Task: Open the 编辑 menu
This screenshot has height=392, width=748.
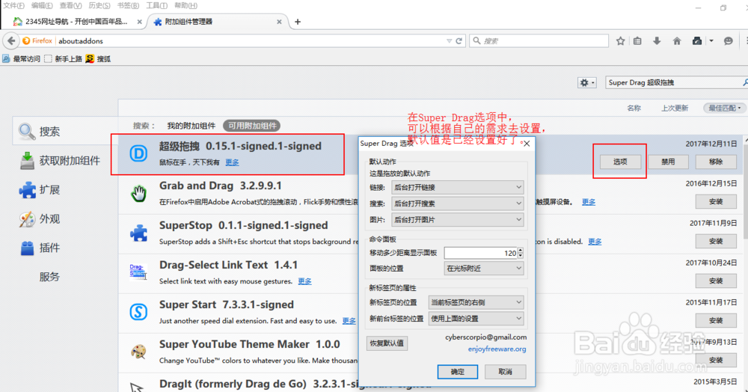Action: point(42,5)
